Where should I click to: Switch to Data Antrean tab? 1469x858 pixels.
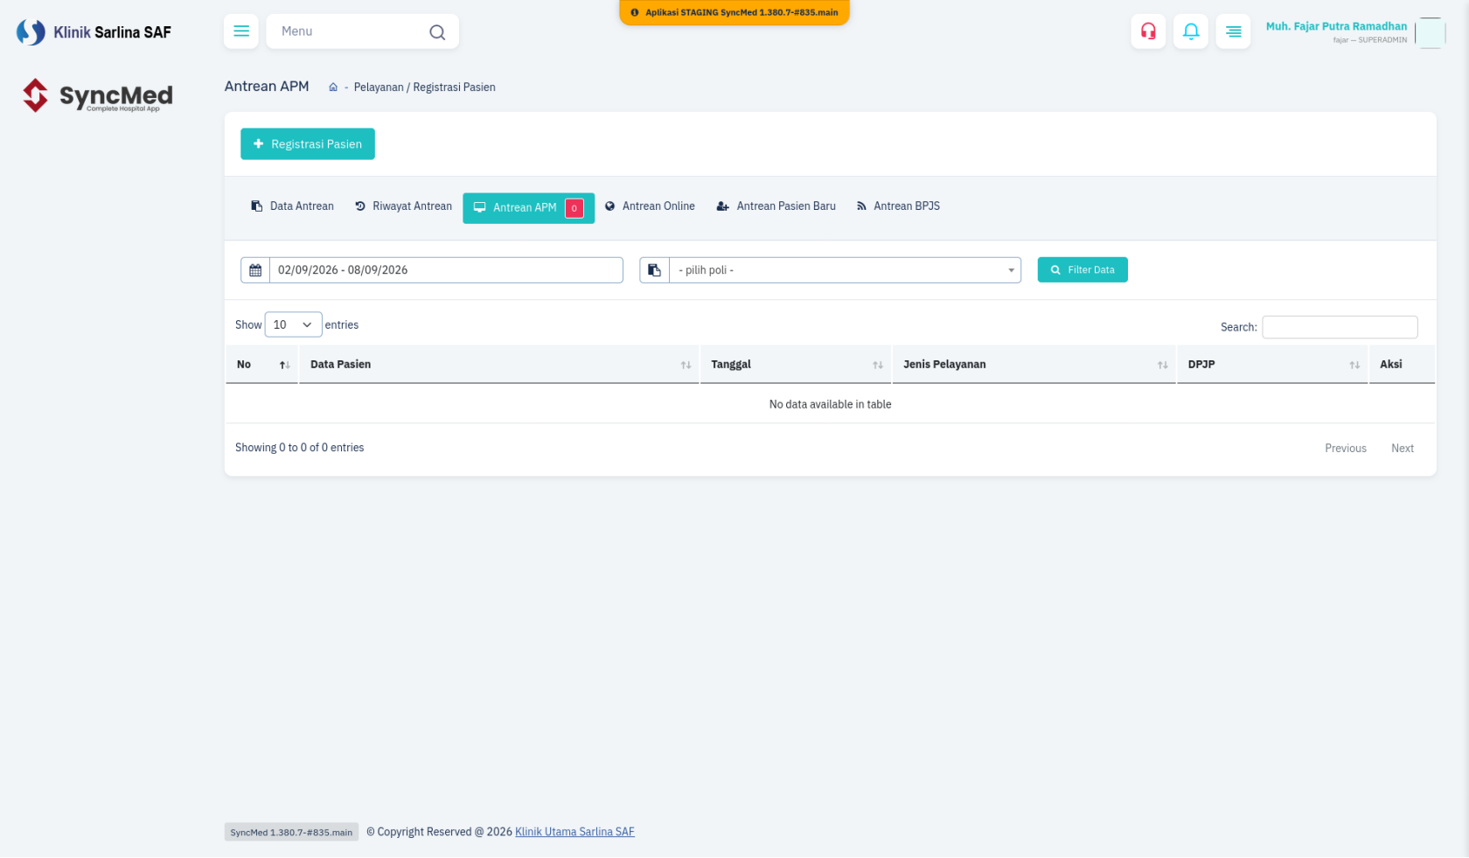(x=292, y=206)
